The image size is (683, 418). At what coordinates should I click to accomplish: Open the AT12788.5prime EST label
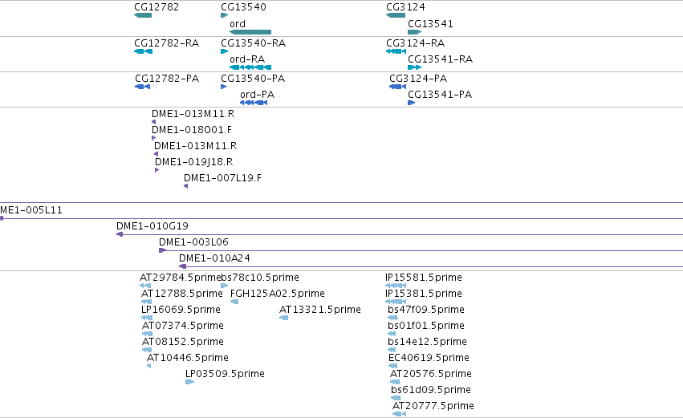181,294
